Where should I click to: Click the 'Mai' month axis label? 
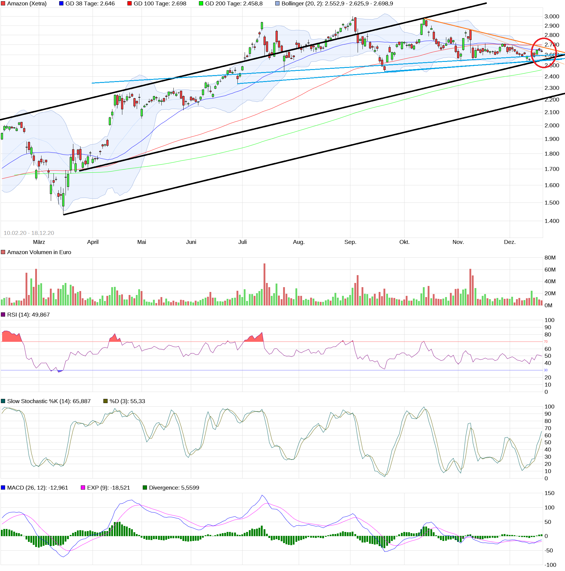click(x=142, y=242)
